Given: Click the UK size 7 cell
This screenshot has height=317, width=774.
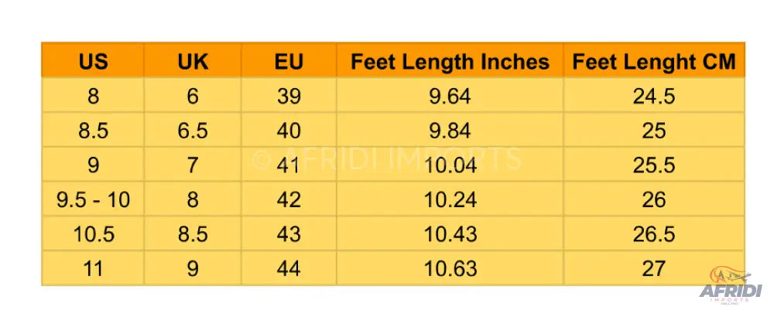Looking at the screenshot, I should click(x=193, y=165).
